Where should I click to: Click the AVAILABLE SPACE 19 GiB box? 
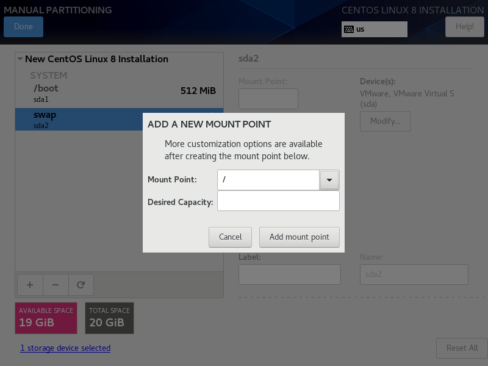(46, 318)
